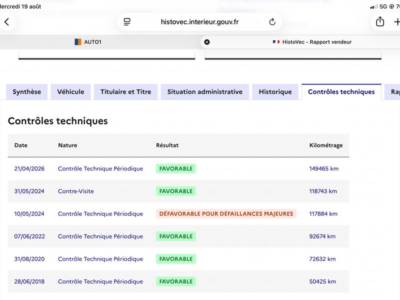Open the Synthèse tab
Viewport: 400px width, 300px height.
[x=27, y=92]
